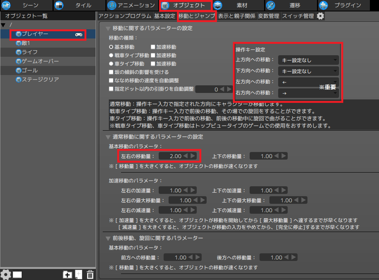This screenshot has width=379, height=280.
Task: Click the 素材 icon in the top bar
Action: click(x=217, y=6)
